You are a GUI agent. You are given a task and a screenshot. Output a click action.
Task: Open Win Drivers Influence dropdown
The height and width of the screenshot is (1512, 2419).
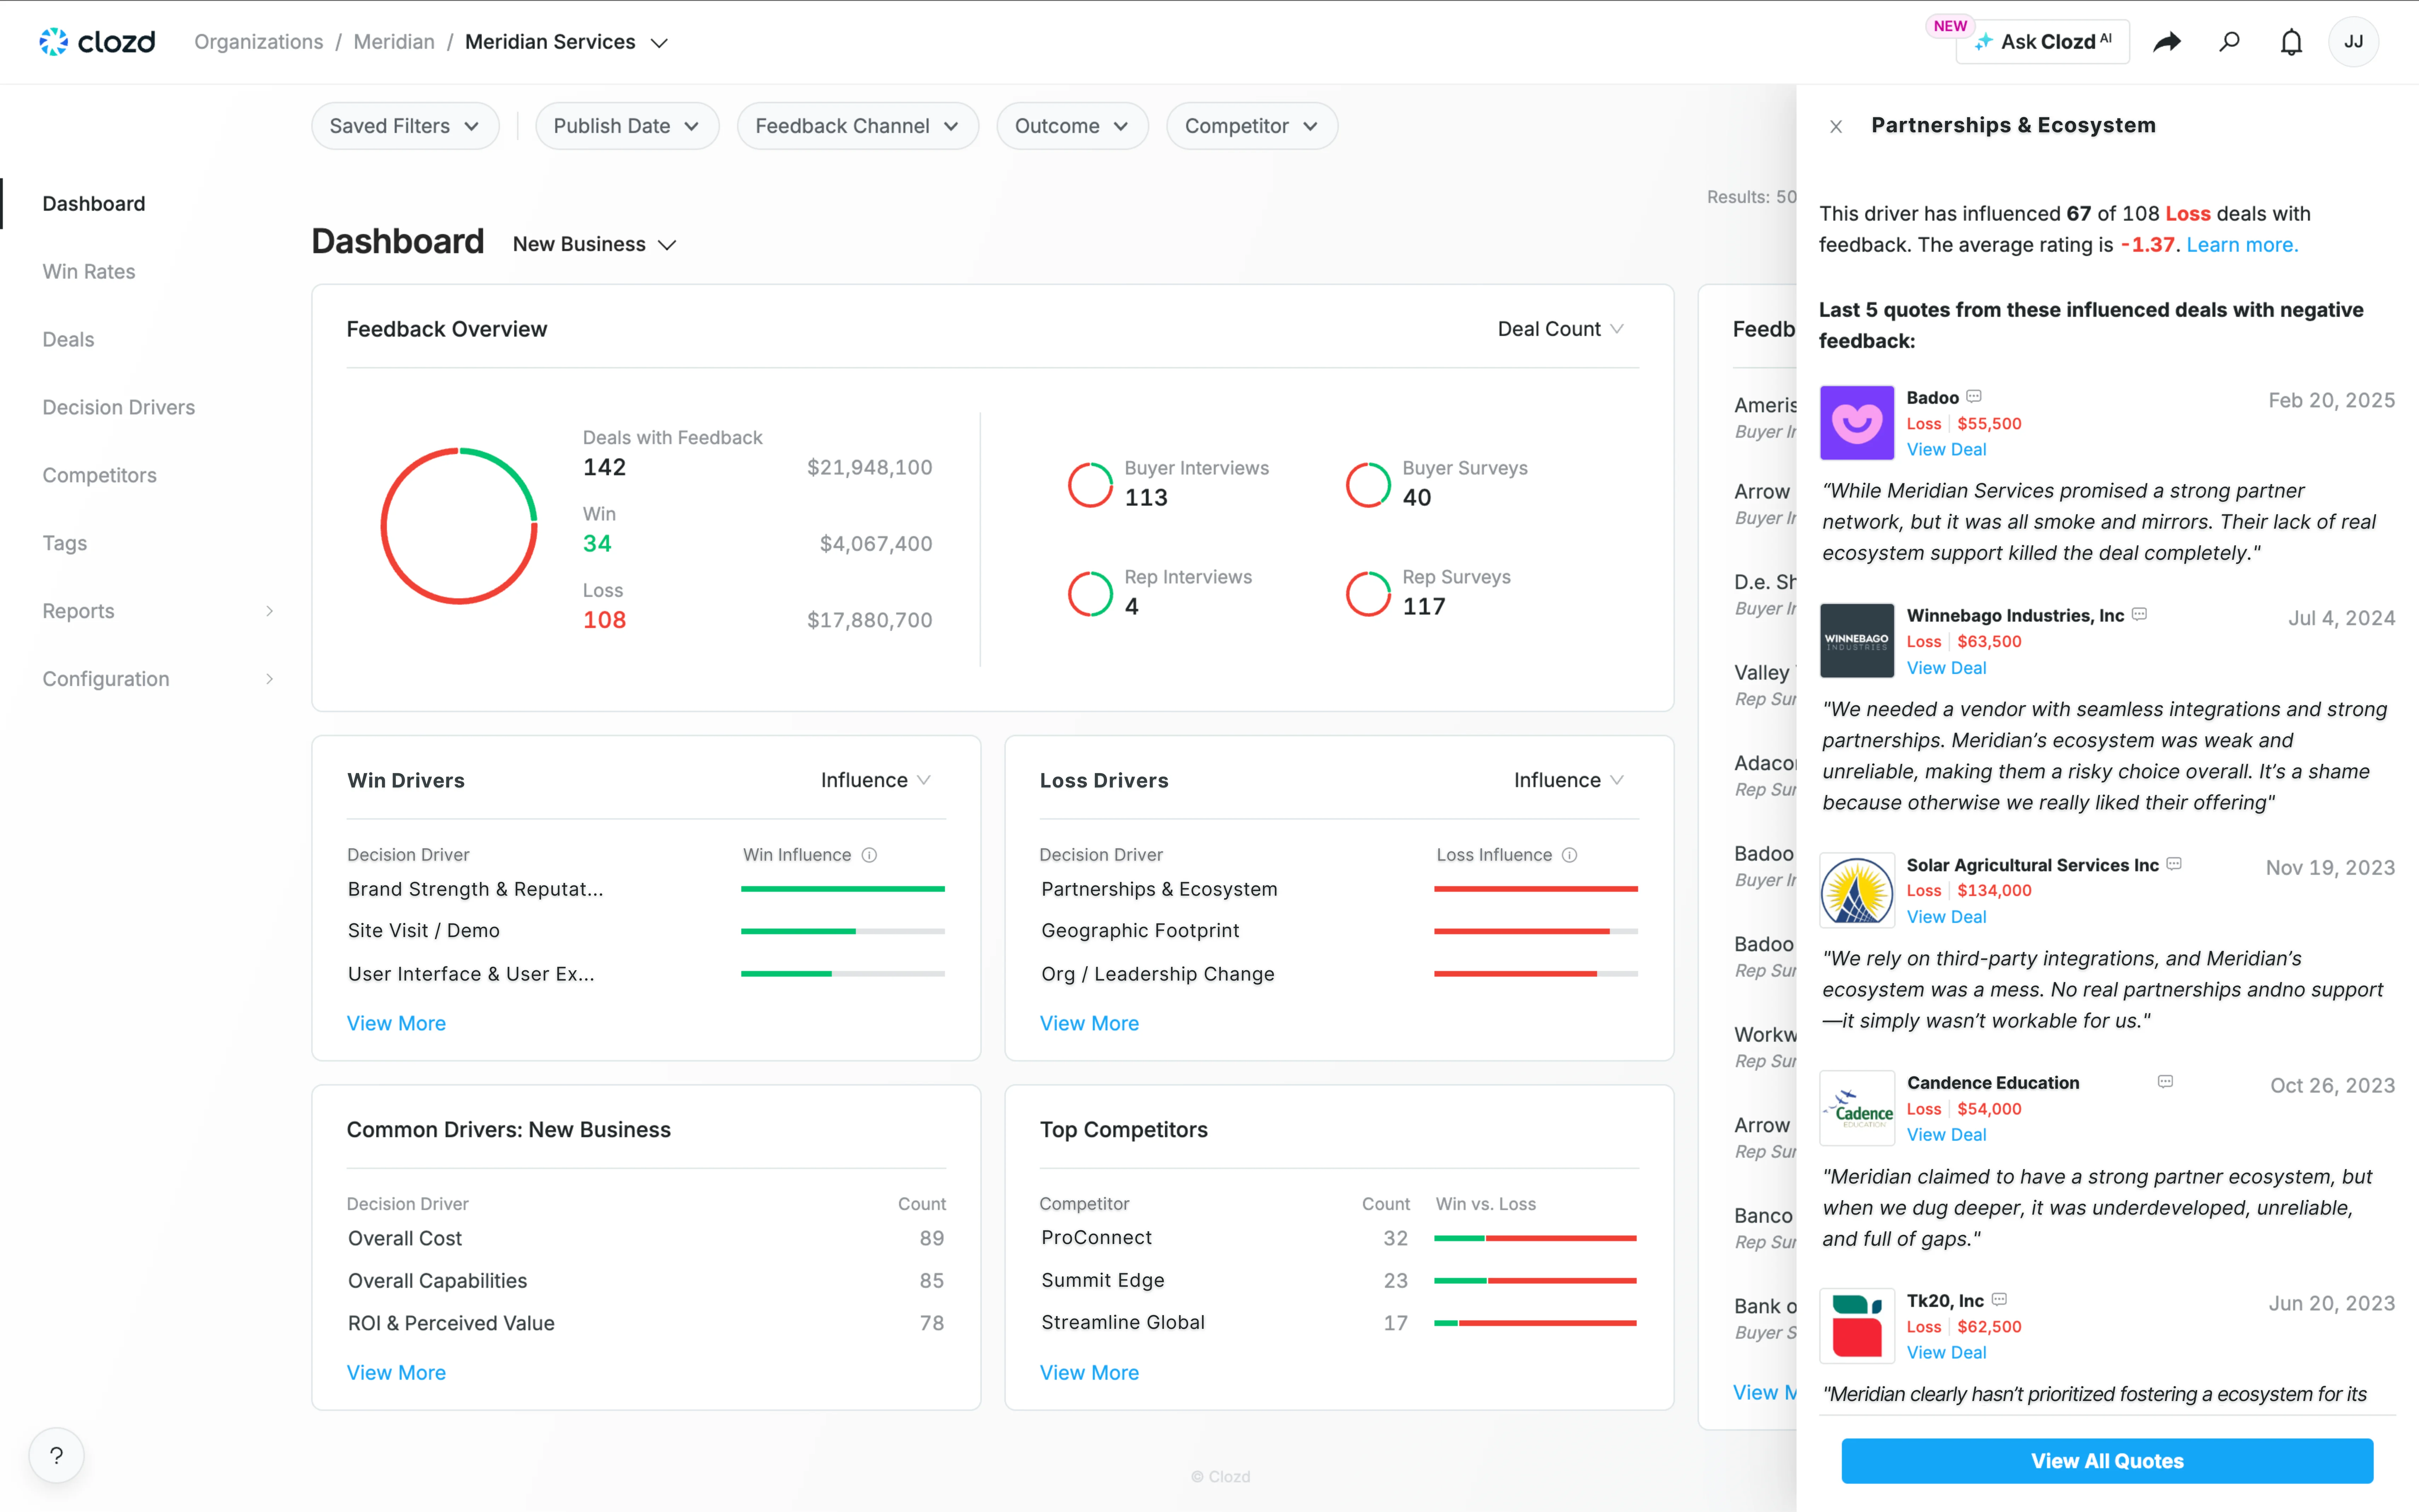[x=876, y=780]
